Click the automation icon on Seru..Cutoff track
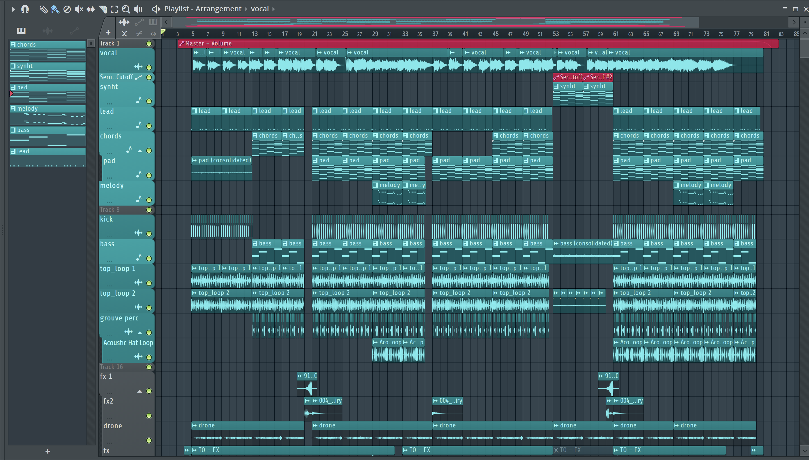Image resolution: width=809 pixels, height=460 pixels. tap(138, 77)
